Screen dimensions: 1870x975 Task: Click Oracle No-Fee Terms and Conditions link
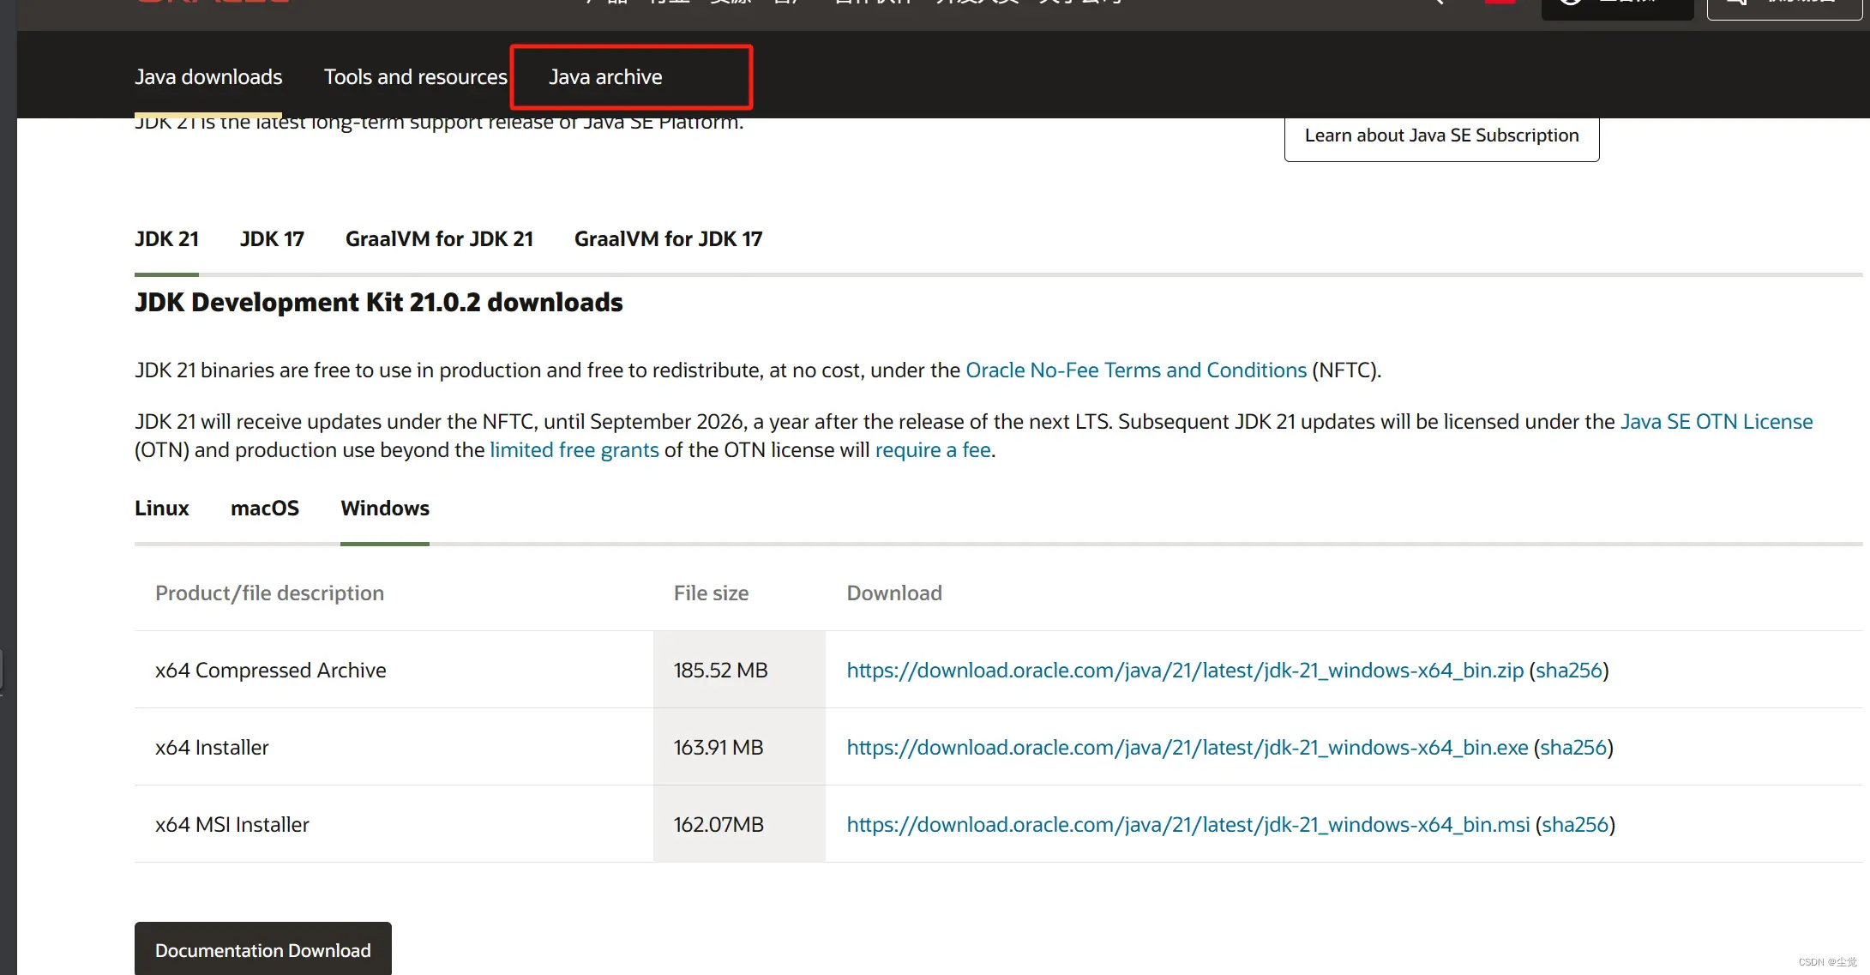pyautogui.click(x=1134, y=369)
